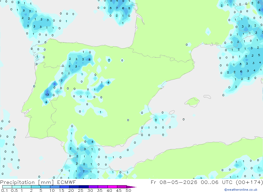Click the legend label "40"
263x192 pixels.
(x=109, y=190)
